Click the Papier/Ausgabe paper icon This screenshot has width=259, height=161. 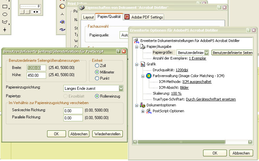(x=143, y=47)
